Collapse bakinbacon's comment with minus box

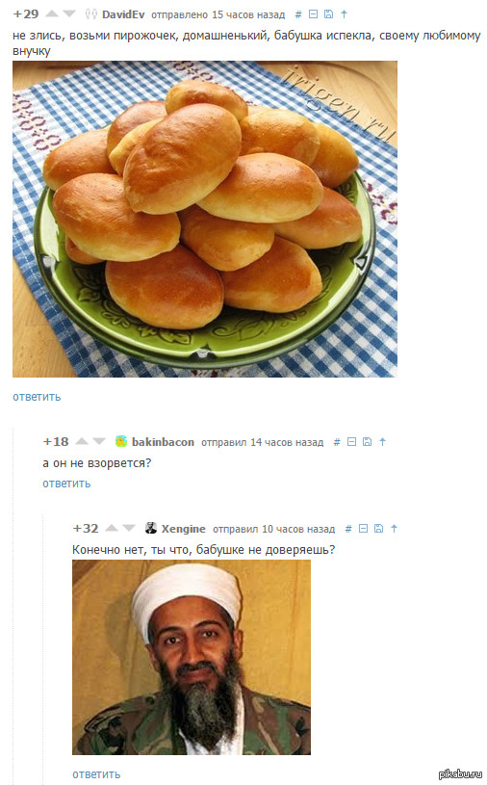(351, 441)
